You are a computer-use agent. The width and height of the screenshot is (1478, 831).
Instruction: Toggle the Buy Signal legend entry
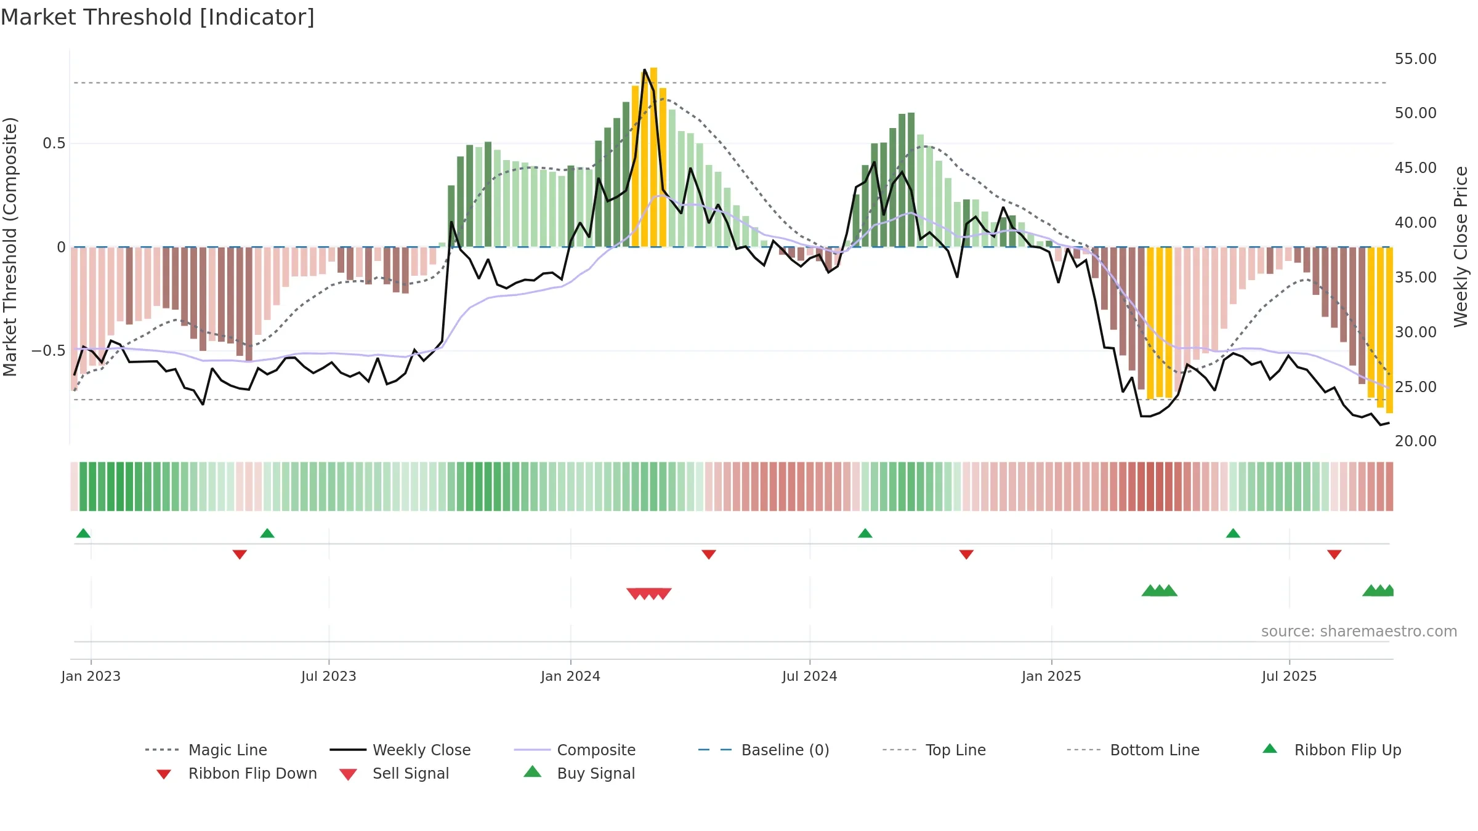[579, 773]
